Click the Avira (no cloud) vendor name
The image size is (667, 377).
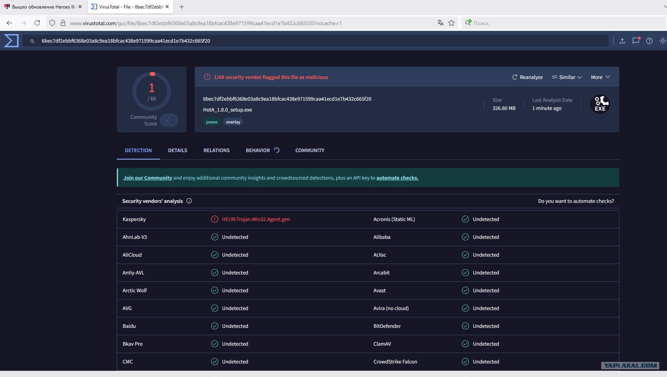point(391,308)
